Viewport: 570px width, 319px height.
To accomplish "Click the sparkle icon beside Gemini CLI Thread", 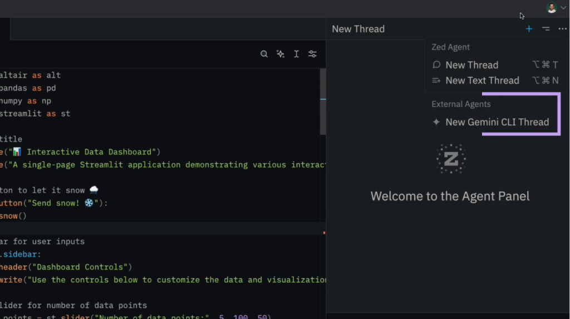I will 436,122.
